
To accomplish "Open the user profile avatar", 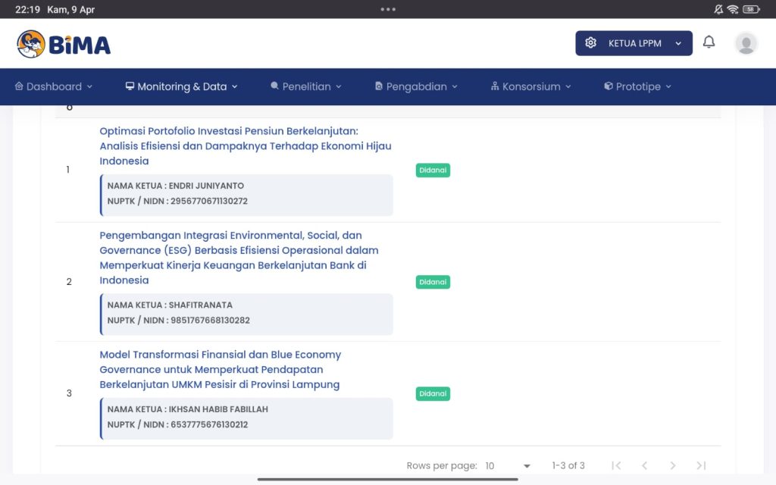I will [746, 43].
